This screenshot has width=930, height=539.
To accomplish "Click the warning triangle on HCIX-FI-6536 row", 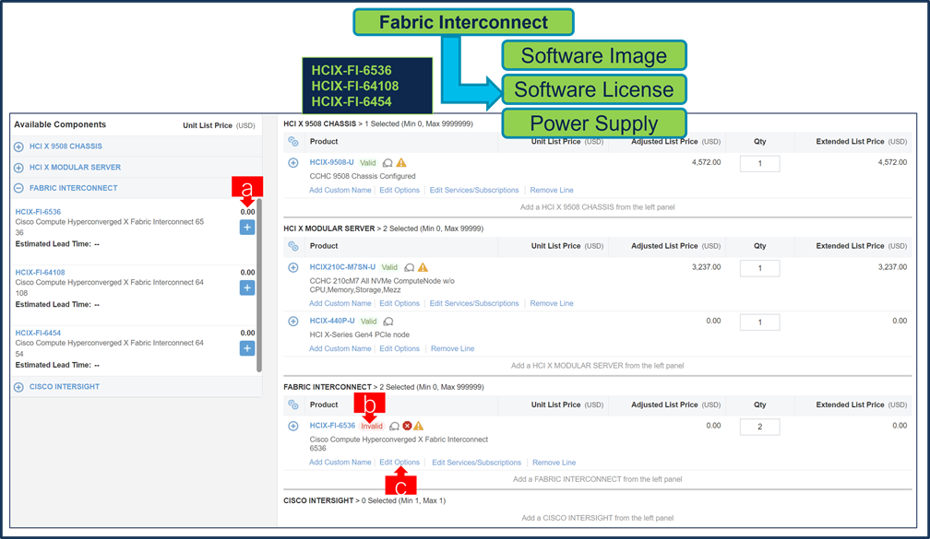I will click(x=419, y=426).
